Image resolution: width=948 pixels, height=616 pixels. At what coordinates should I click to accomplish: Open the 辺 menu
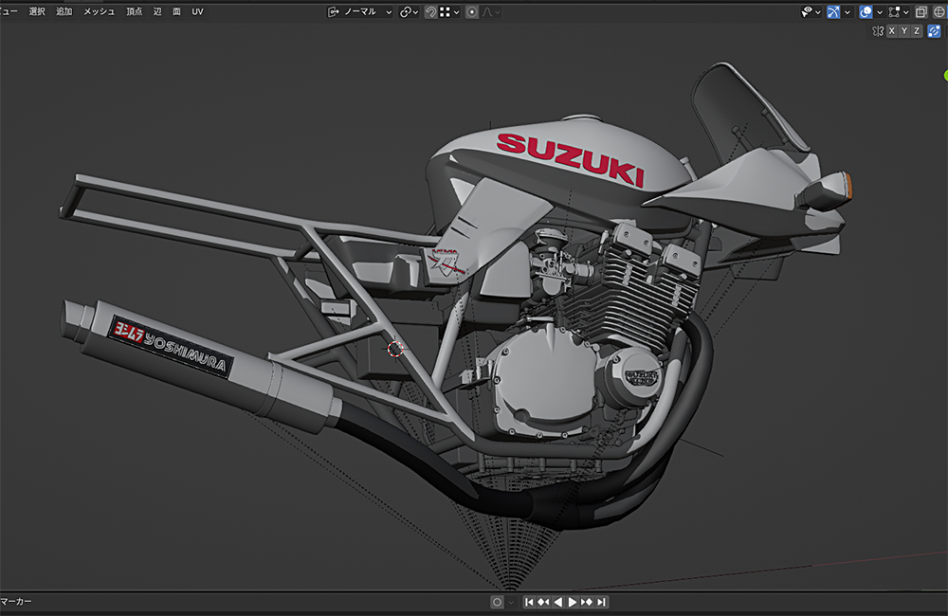157,11
